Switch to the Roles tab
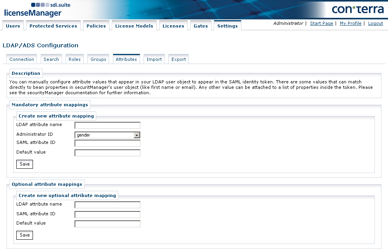388x249 pixels. (74, 59)
